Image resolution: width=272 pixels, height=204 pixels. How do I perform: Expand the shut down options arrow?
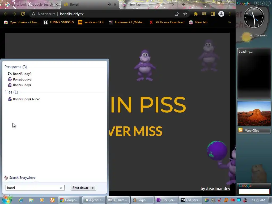click(93, 188)
